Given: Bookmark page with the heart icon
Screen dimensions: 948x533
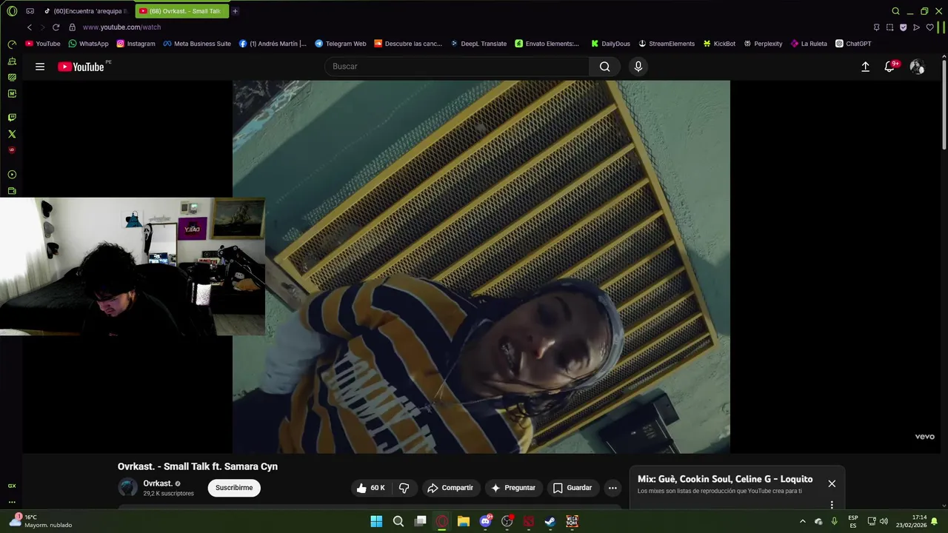Looking at the screenshot, I should click(x=930, y=27).
